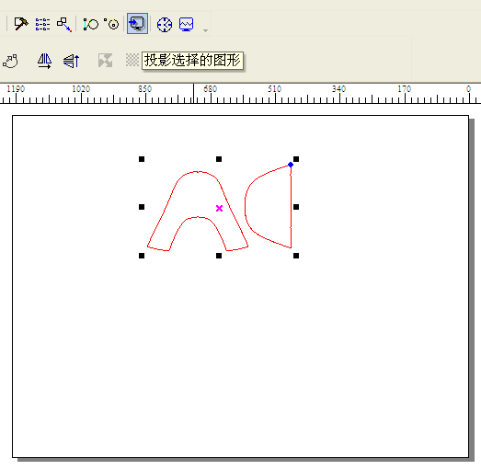This screenshot has height=470, width=481.
Task: Open the blue monitor waveform preview icon
Action: [186, 24]
